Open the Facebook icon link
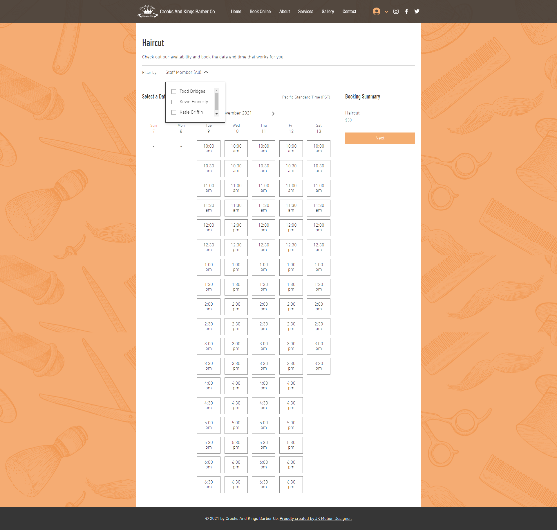557x530 pixels. point(406,11)
